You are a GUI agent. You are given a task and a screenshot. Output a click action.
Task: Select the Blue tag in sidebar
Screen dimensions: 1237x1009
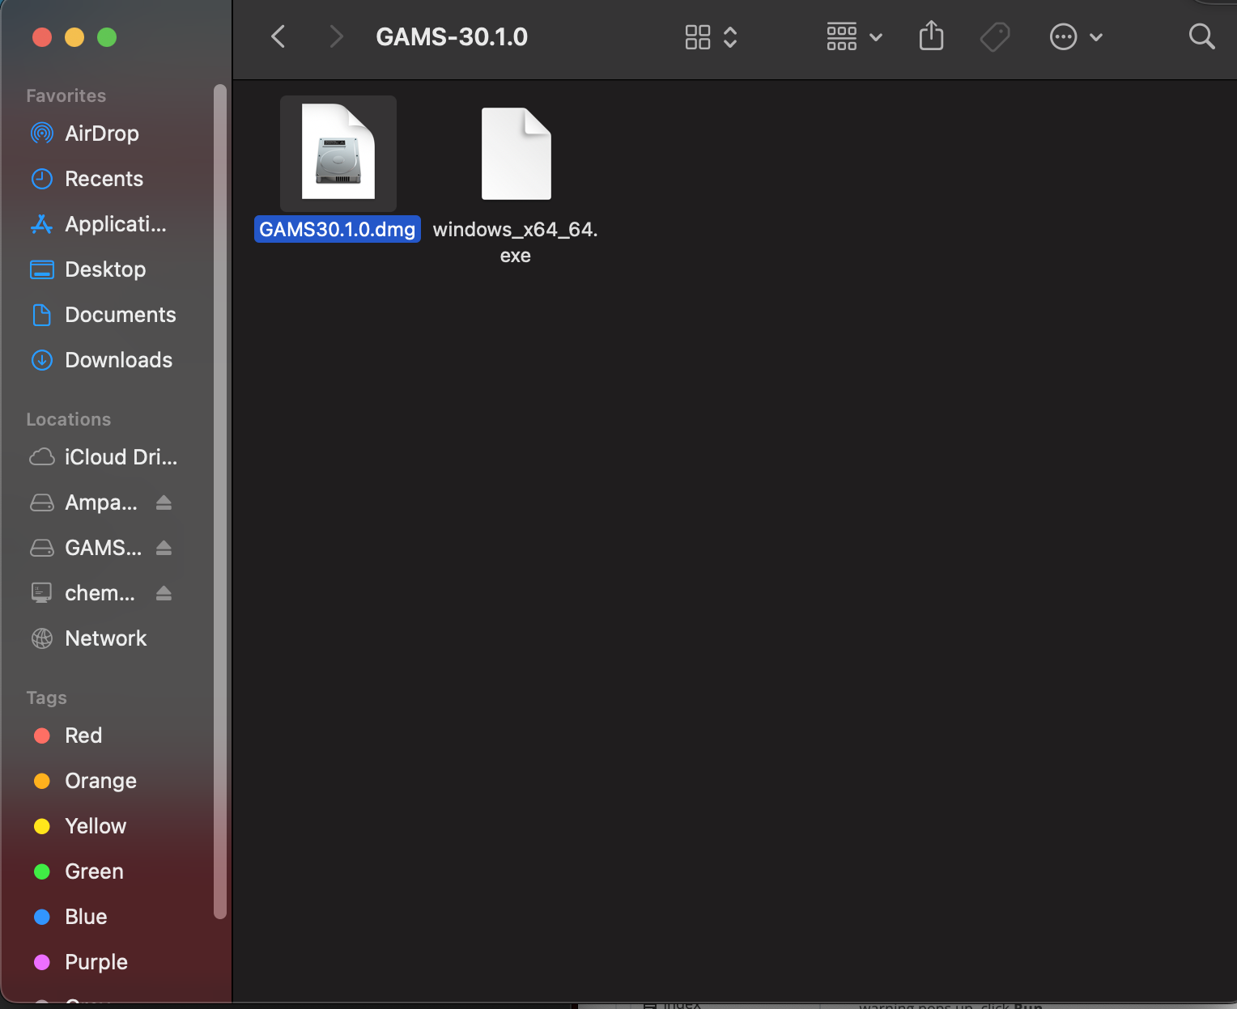coord(86,917)
